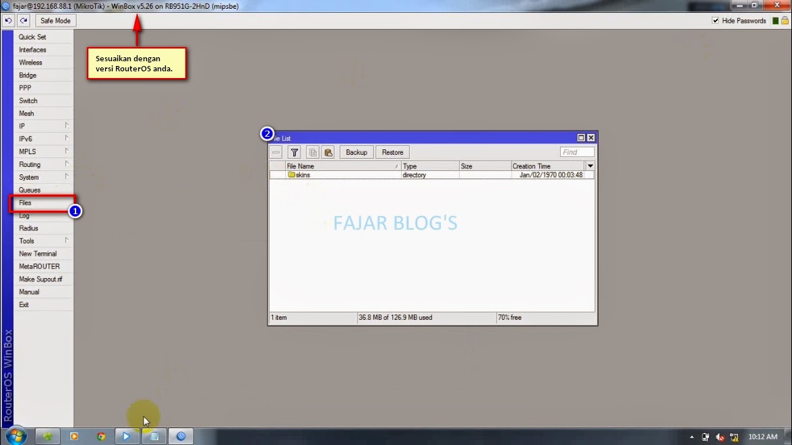Viewport: 792px width, 445px height.
Task: Click the Filter funnel icon in File List
Action: tap(295, 152)
